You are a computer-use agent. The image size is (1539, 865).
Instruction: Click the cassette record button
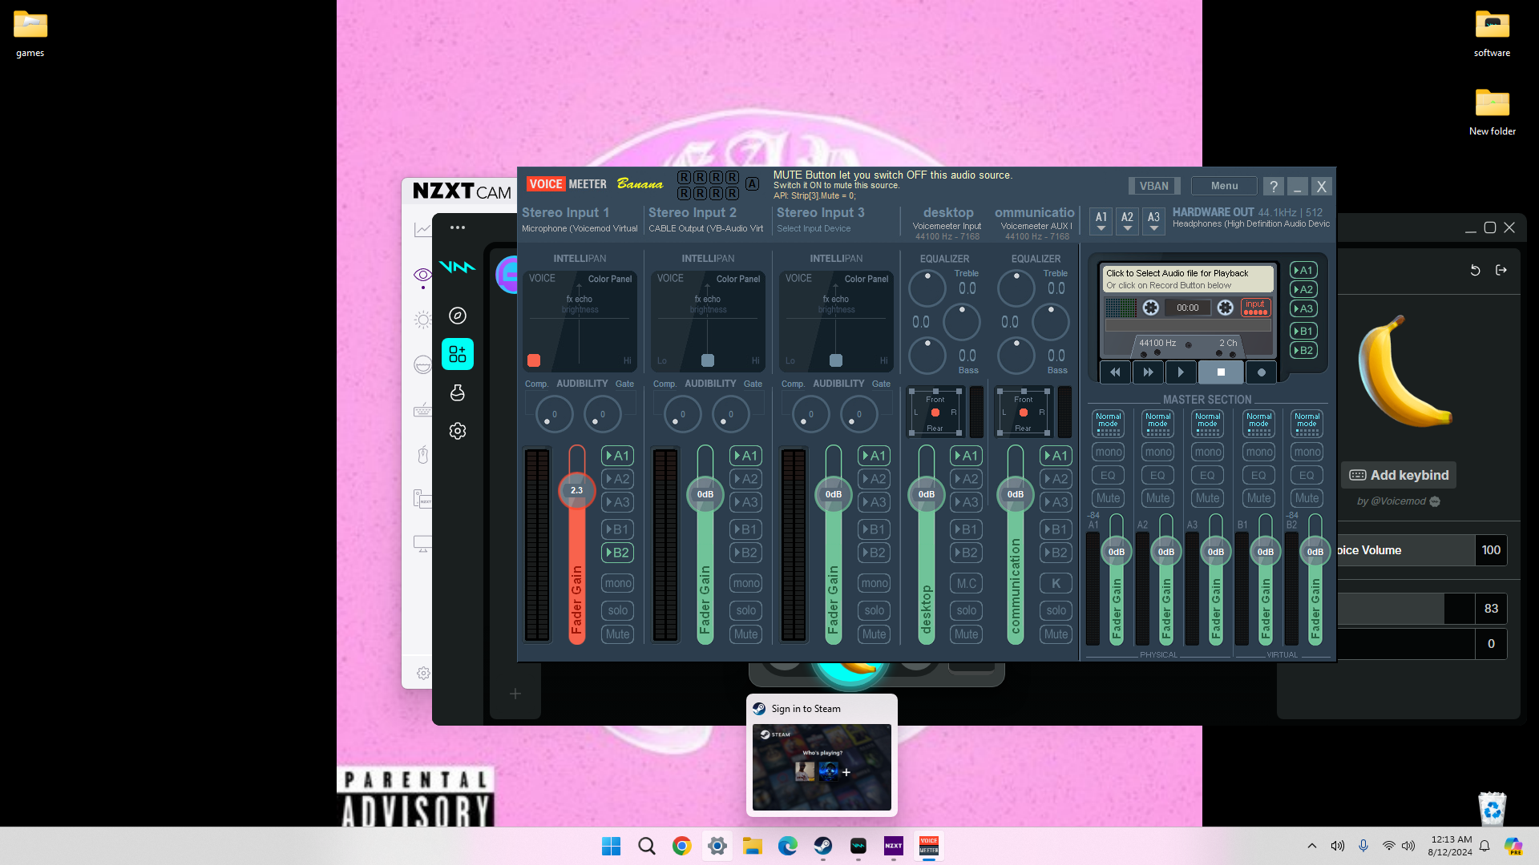[1261, 372]
